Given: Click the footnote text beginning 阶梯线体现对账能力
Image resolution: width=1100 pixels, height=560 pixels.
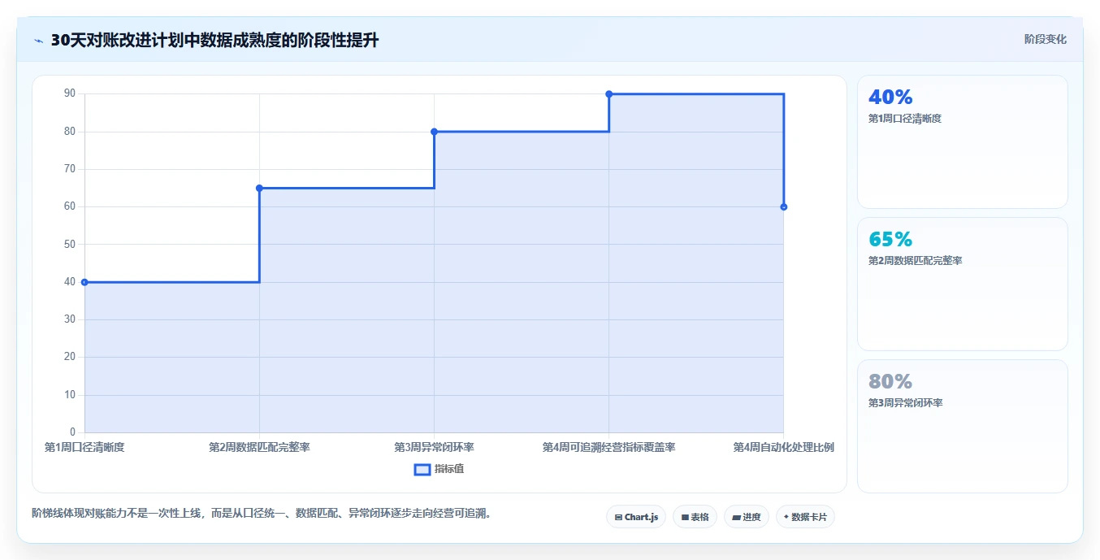Looking at the screenshot, I should (x=264, y=513).
